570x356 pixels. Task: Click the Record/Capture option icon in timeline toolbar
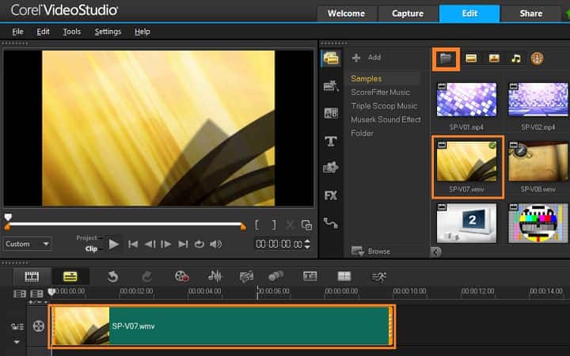(182, 276)
